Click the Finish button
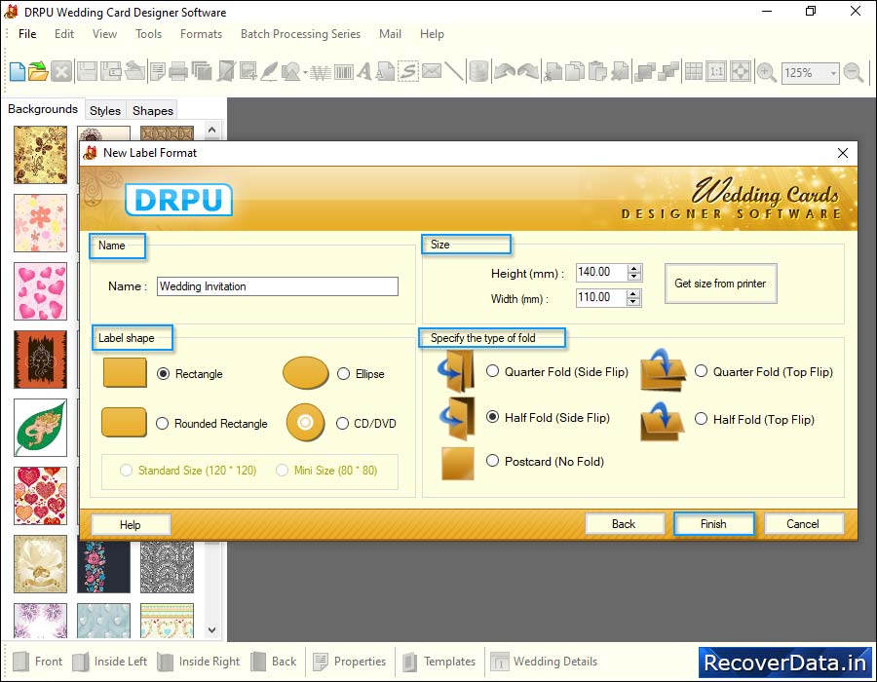The width and height of the screenshot is (877, 682). tap(713, 524)
